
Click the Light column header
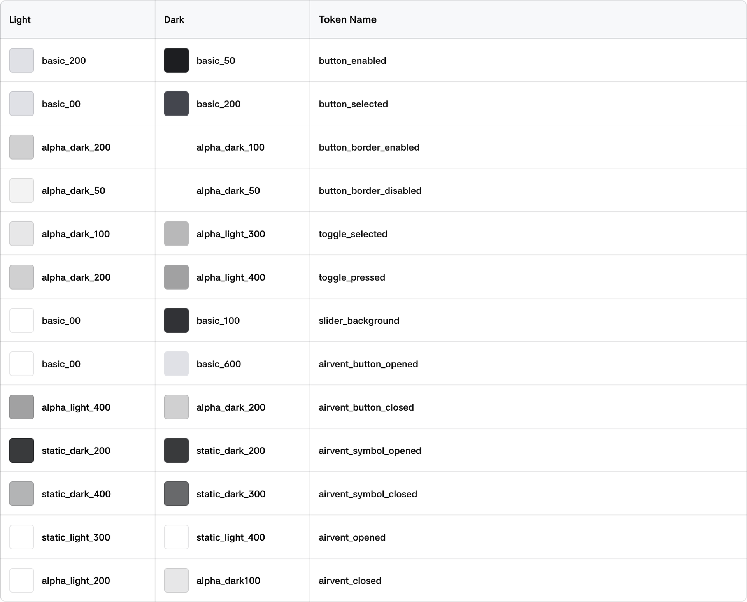(20, 19)
